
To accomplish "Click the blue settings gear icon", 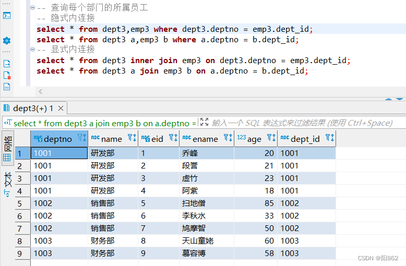I will (x=7, y=41).
